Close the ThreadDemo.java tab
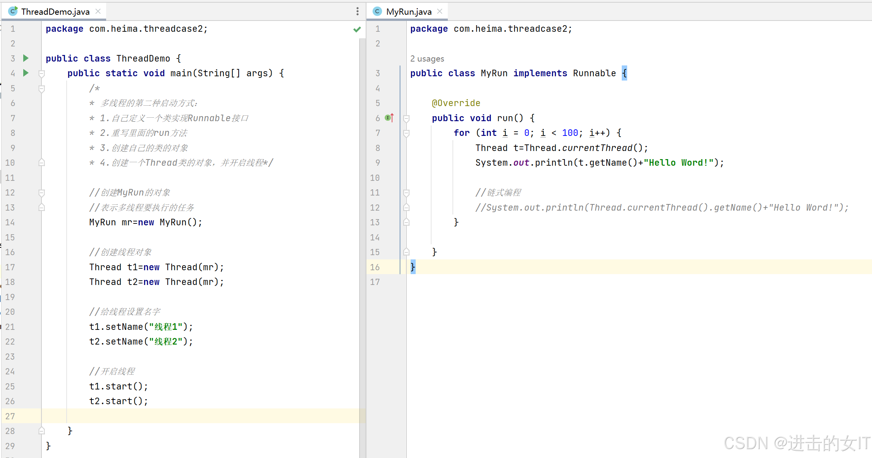Screen dimensions: 872x458 pyautogui.click(x=98, y=11)
